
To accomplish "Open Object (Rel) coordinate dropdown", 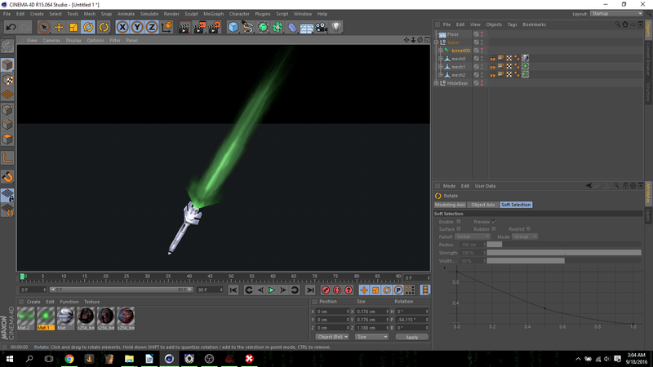I will point(332,337).
